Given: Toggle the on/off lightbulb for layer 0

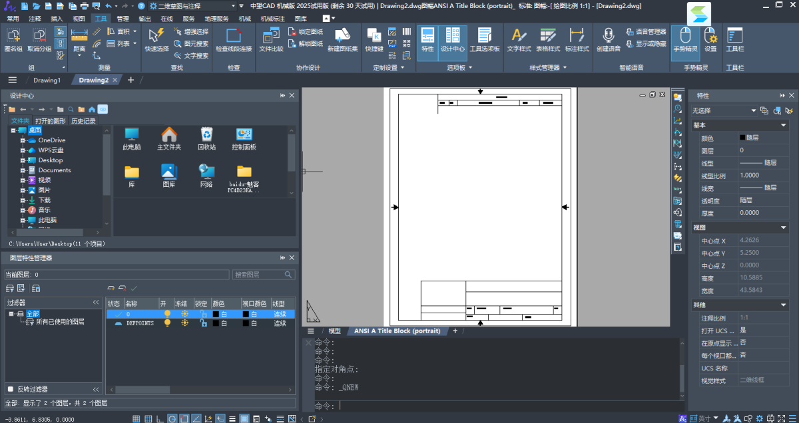Looking at the screenshot, I should [167, 313].
